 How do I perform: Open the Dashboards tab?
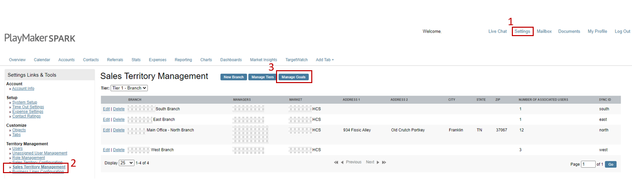point(231,60)
